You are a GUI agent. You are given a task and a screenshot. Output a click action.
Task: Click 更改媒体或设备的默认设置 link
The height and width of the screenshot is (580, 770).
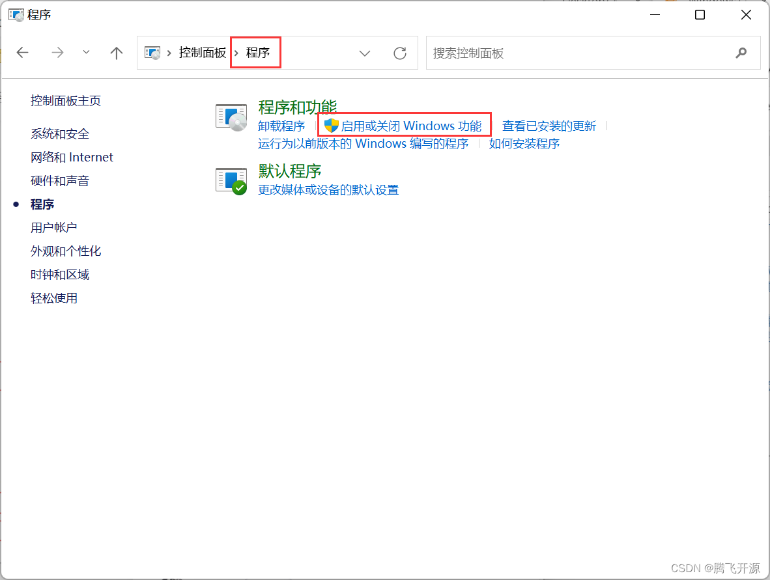click(328, 190)
